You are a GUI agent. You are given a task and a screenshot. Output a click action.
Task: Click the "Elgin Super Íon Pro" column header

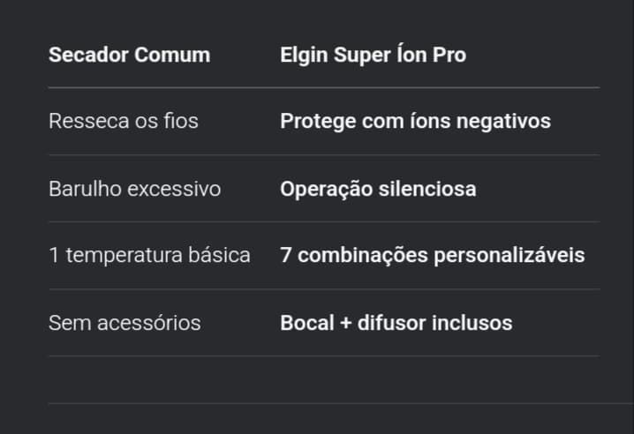373,55
